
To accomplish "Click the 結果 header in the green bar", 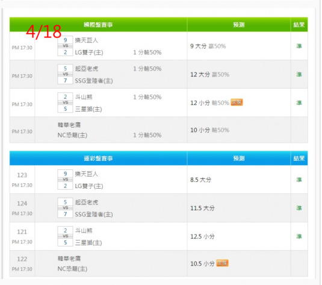I will [x=299, y=25].
